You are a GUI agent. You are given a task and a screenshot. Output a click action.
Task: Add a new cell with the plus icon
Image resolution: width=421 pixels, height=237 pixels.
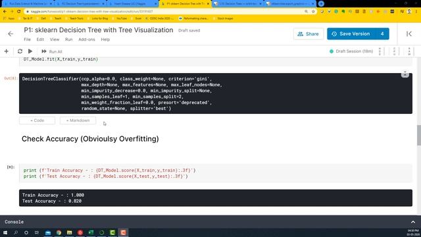(6, 51)
